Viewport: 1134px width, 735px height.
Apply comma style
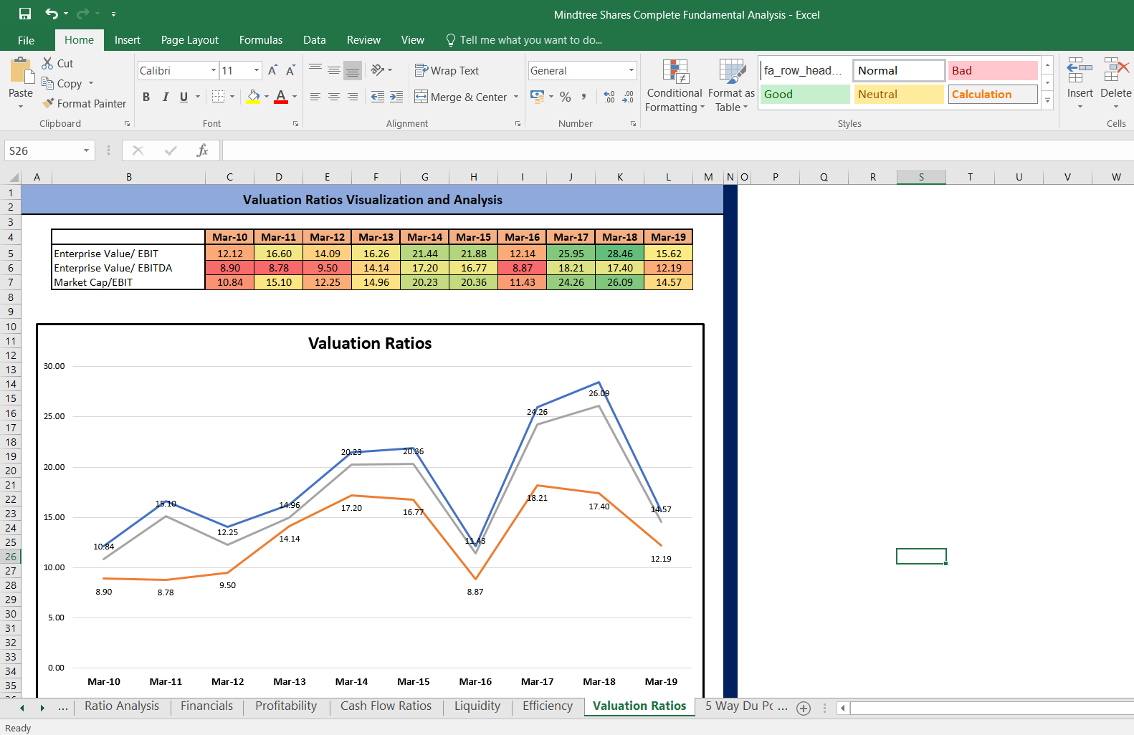coord(584,96)
